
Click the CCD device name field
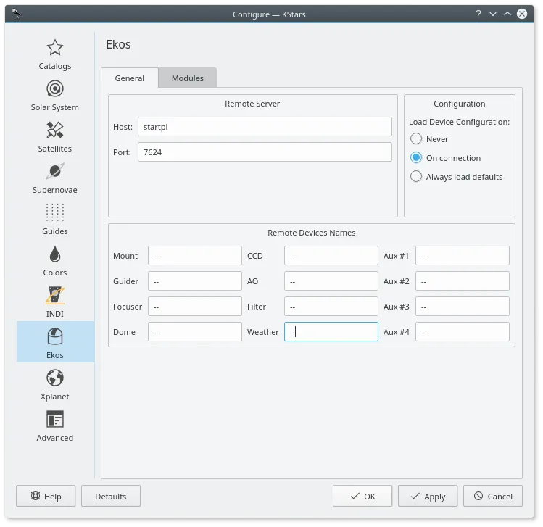tap(331, 256)
